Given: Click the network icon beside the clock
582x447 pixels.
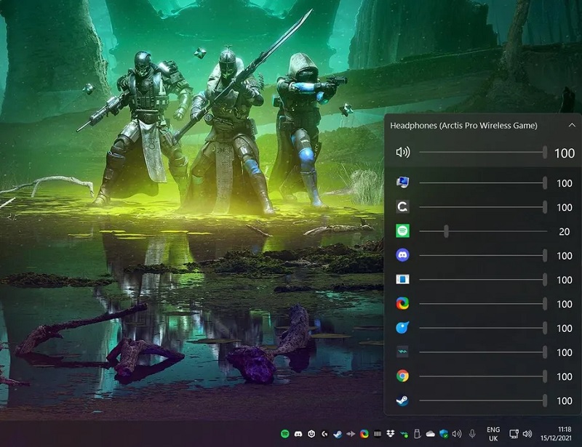Looking at the screenshot, I should (514, 434).
